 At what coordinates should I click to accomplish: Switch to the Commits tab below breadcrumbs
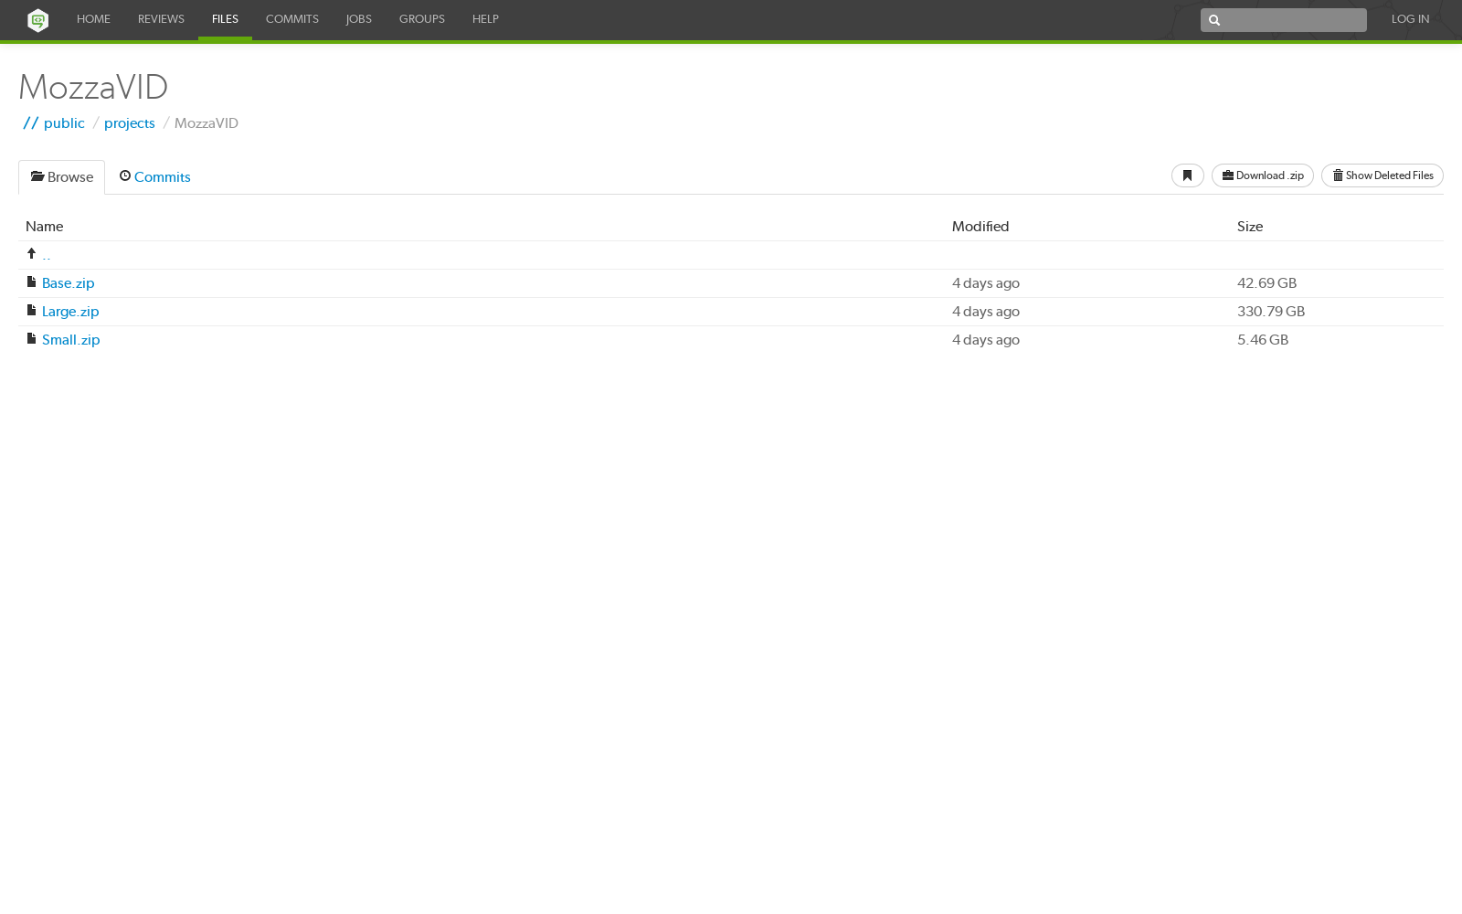[154, 177]
